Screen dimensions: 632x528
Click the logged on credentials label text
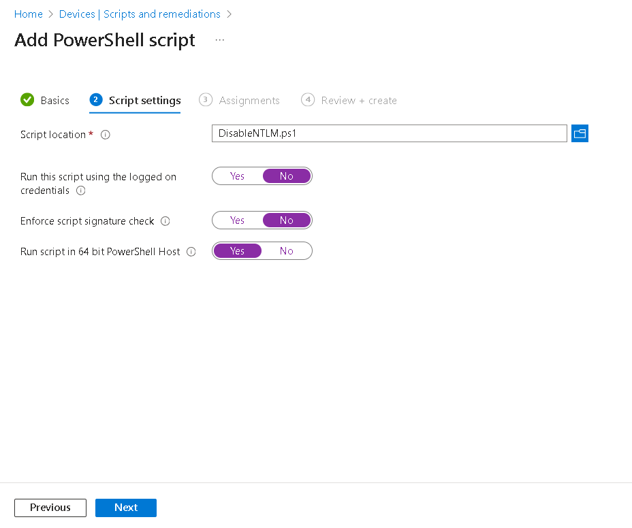(x=98, y=184)
